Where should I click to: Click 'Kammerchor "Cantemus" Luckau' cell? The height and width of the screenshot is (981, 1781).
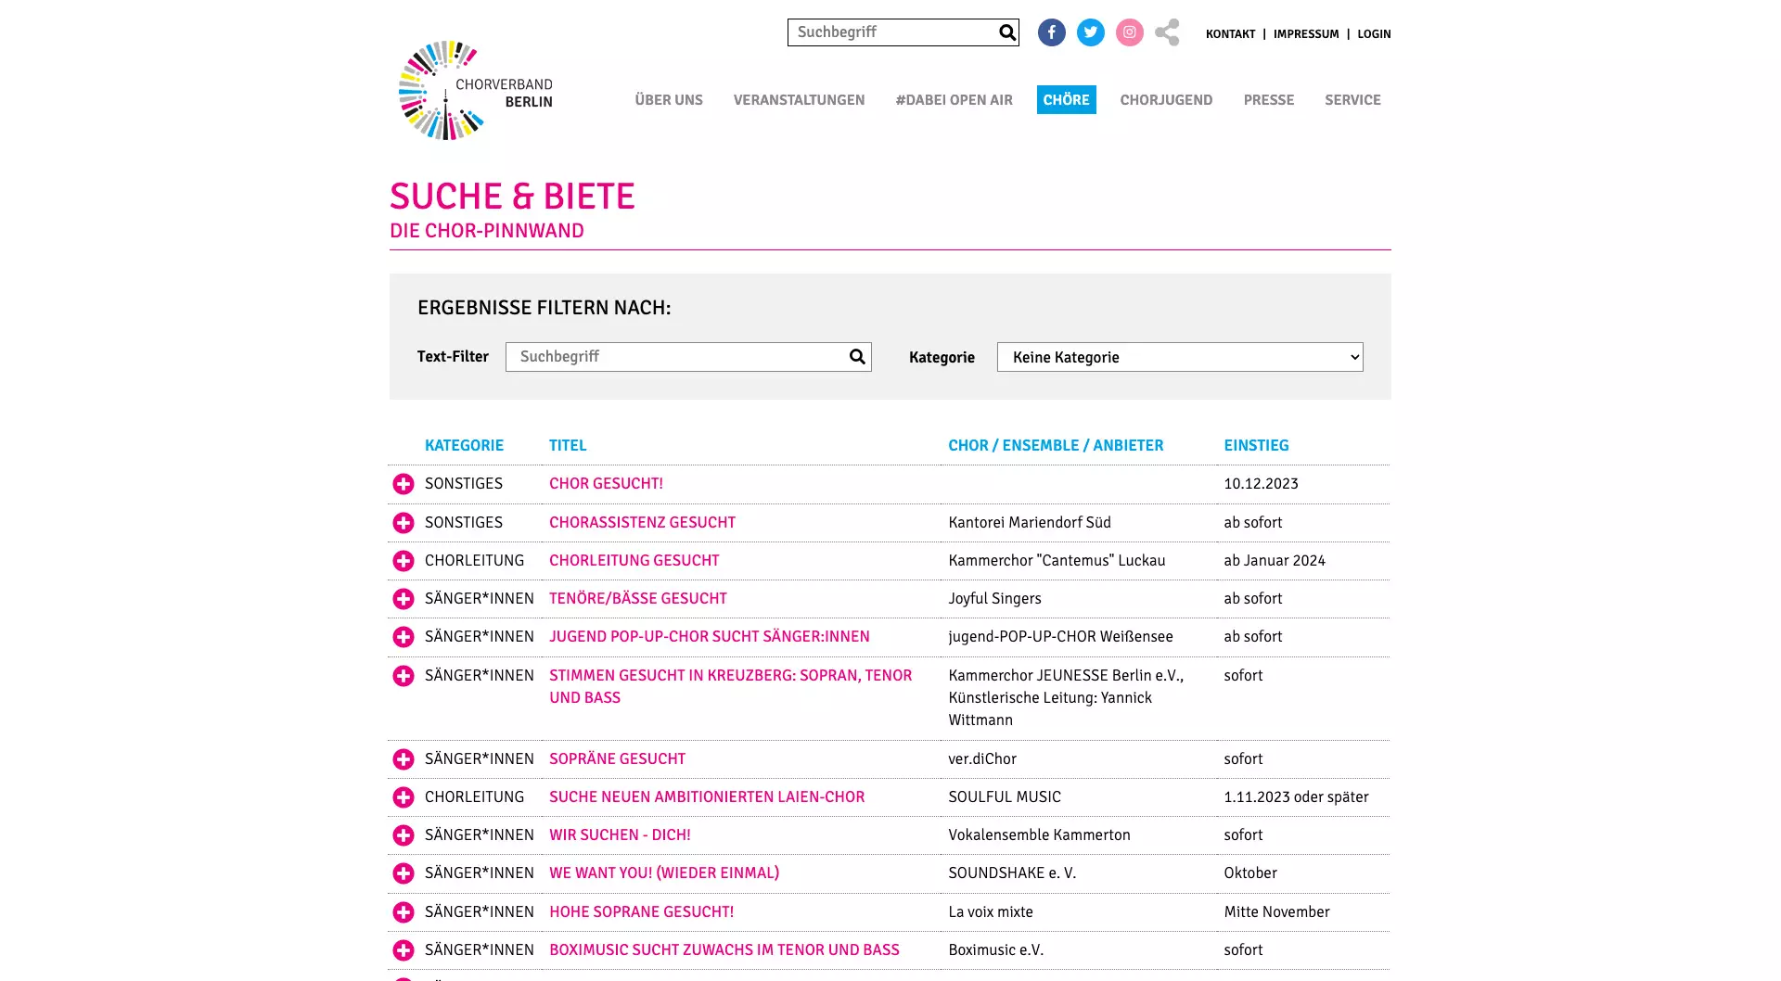1057,561
